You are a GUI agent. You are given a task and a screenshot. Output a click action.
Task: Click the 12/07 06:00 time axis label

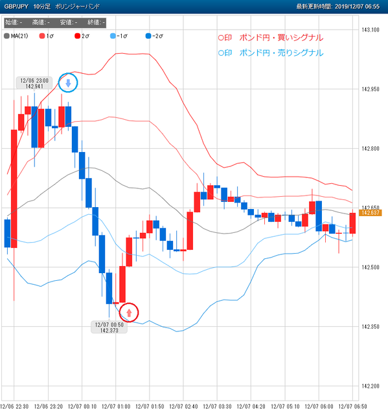tap(319, 406)
